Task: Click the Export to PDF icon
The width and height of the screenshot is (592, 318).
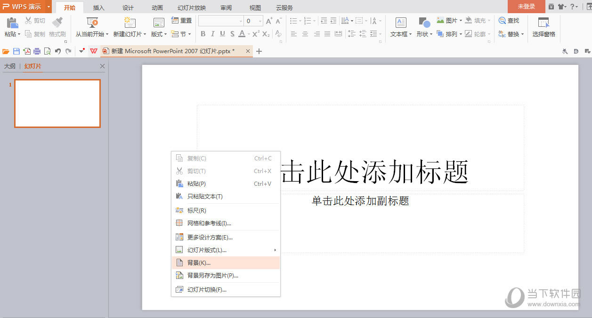Action: click(x=27, y=51)
